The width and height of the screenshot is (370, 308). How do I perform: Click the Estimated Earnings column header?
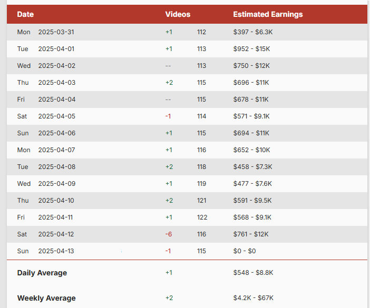click(x=268, y=14)
